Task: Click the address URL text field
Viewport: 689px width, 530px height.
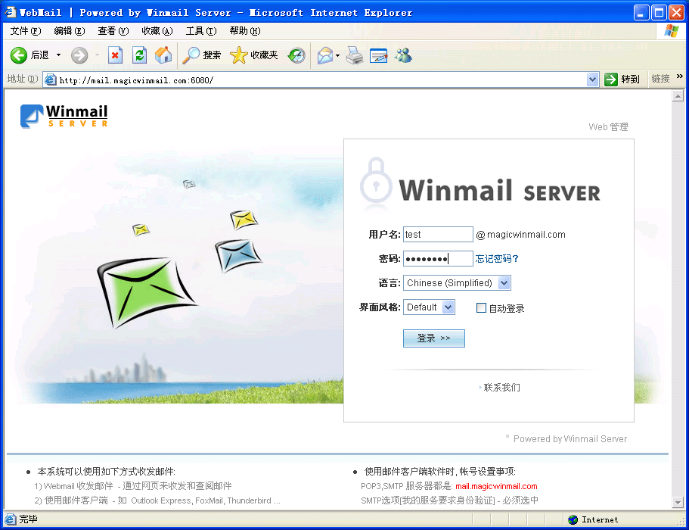Action: click(x=321, y=80)
